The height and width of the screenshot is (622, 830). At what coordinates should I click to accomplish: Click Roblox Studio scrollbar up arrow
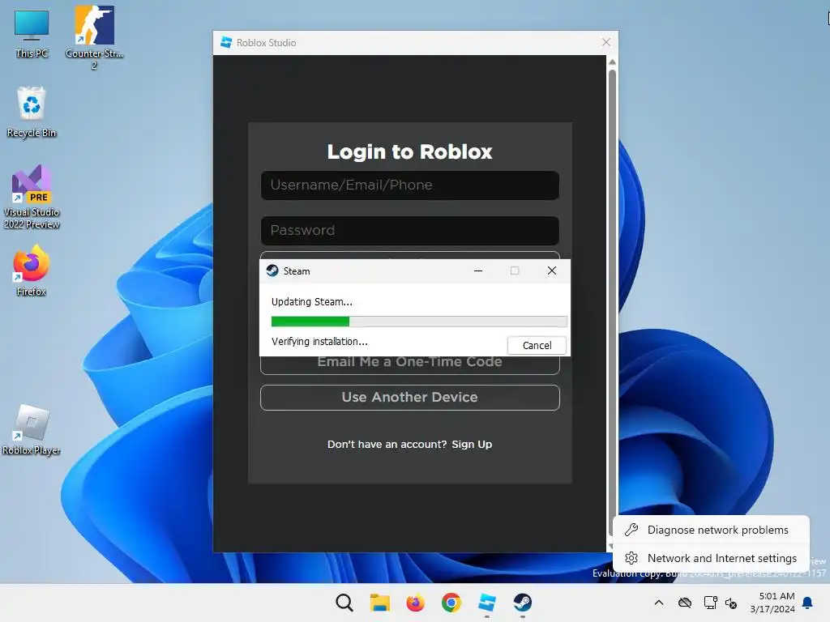coord(612,62)
